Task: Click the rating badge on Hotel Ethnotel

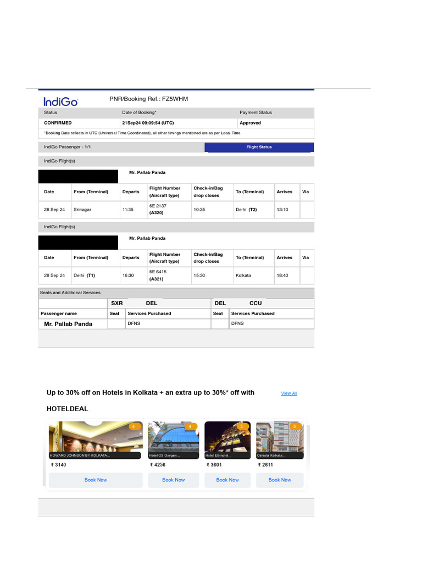Action: coord(243,426)
